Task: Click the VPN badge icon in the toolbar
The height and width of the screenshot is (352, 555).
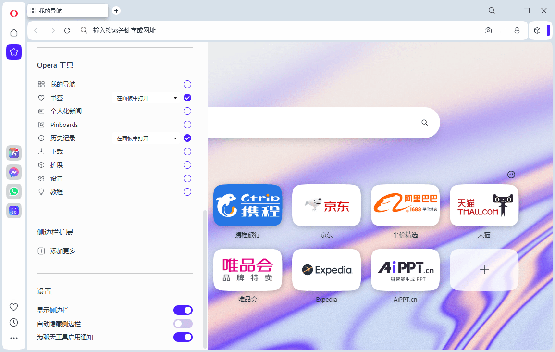Action: tap(537, 30)
